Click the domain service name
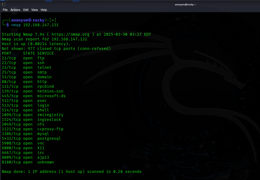 pos(44,77)
